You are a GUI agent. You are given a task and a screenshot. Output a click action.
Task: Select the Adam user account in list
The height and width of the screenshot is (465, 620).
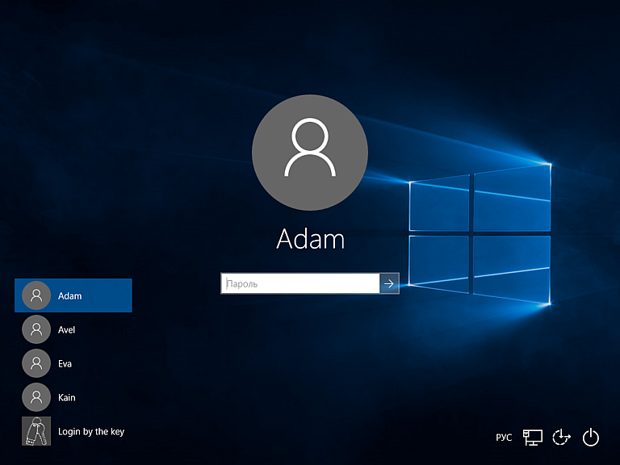tap(73, 295)
